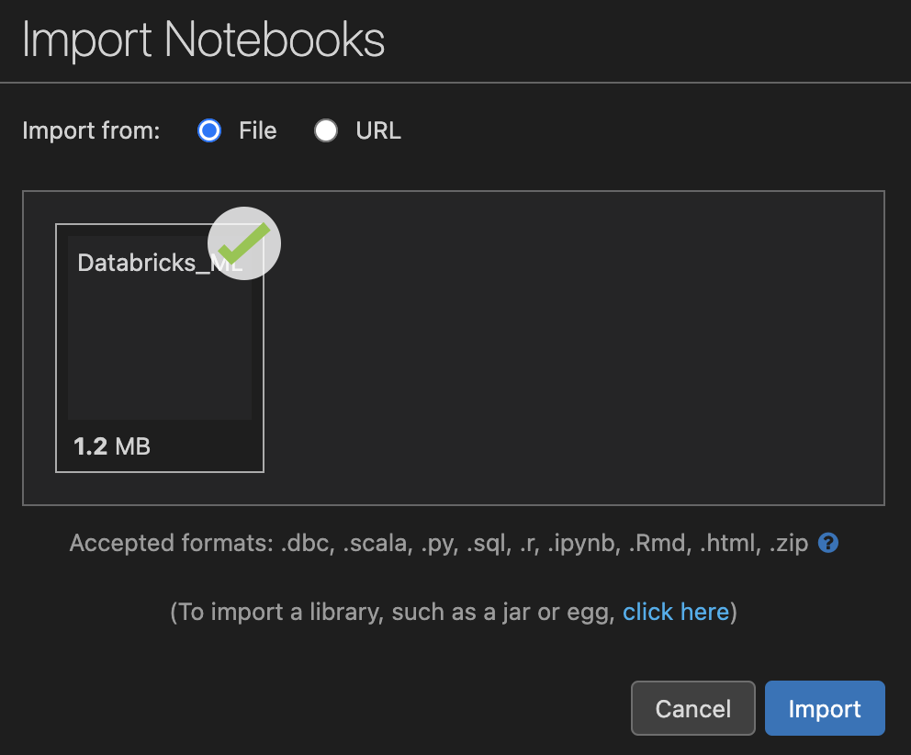Click the 'Accepted formats' text line
The image size is (911, 755).
pos(439,544)
